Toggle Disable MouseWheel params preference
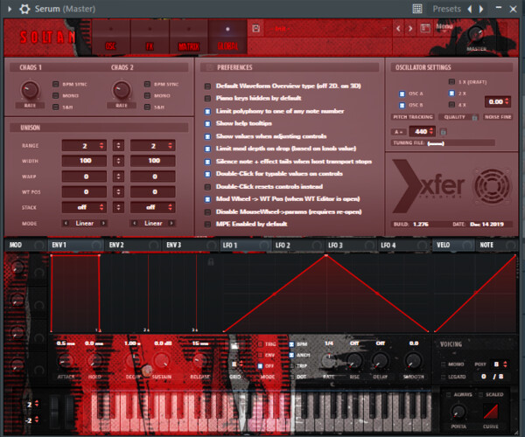The width and height of the screenshot is (525, 437). coord(207,212)
